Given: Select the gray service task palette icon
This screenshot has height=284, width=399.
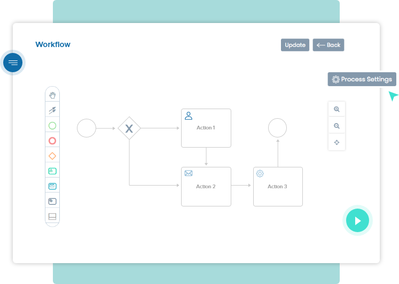Looking at the screenshot, I should [x=52, y=201].
